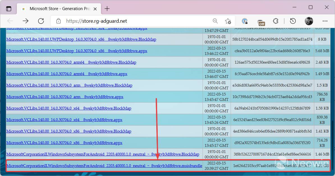Navigate back to the previous page
The width and height of the screenshot is (335, 176).
[10, 21]
